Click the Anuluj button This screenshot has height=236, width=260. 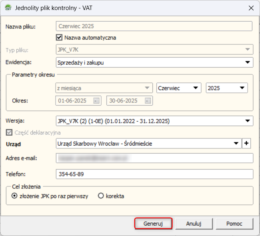[x=194, y=224]
